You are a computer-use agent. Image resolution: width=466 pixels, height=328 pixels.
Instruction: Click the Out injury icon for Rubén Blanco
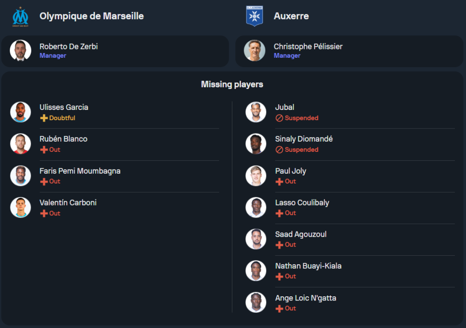[44, 150]
